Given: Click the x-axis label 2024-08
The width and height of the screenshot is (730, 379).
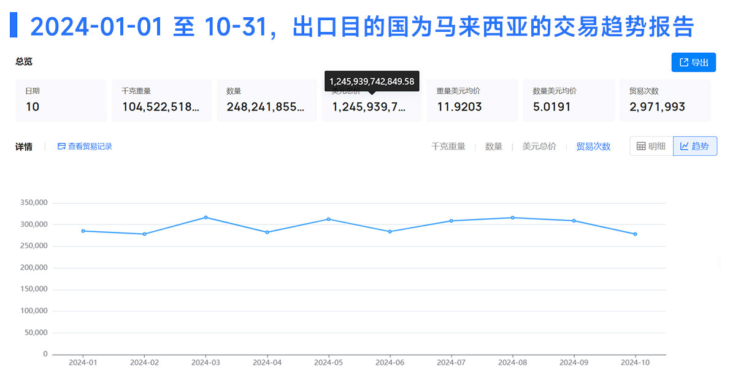Looking at the screenshot, I should 513,362.
